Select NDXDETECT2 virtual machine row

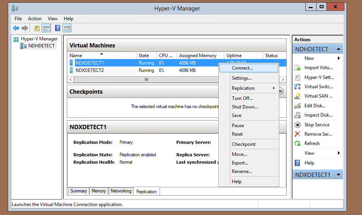pyautogui.click(x=90, y=70)
